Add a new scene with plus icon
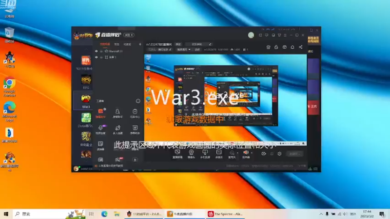390x219 pixels. [x=140, y=44]
